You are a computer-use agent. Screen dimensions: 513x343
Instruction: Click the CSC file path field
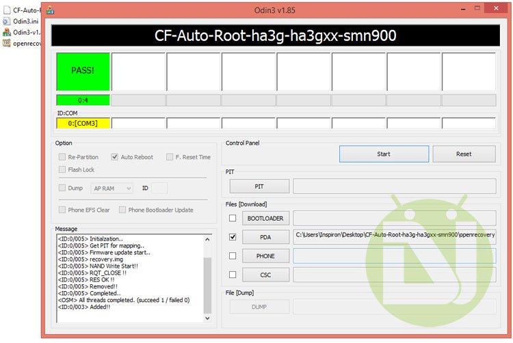(395, 275)
